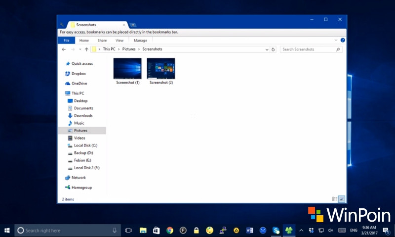Open Downloads in the sidebar
The width and height of the screenshot is (395, 237).
pos(80,116)
